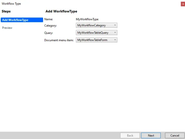Close the Workflow Type dialog with red X
The width and height of the screenshot is (185, 139).
point(183,4)
